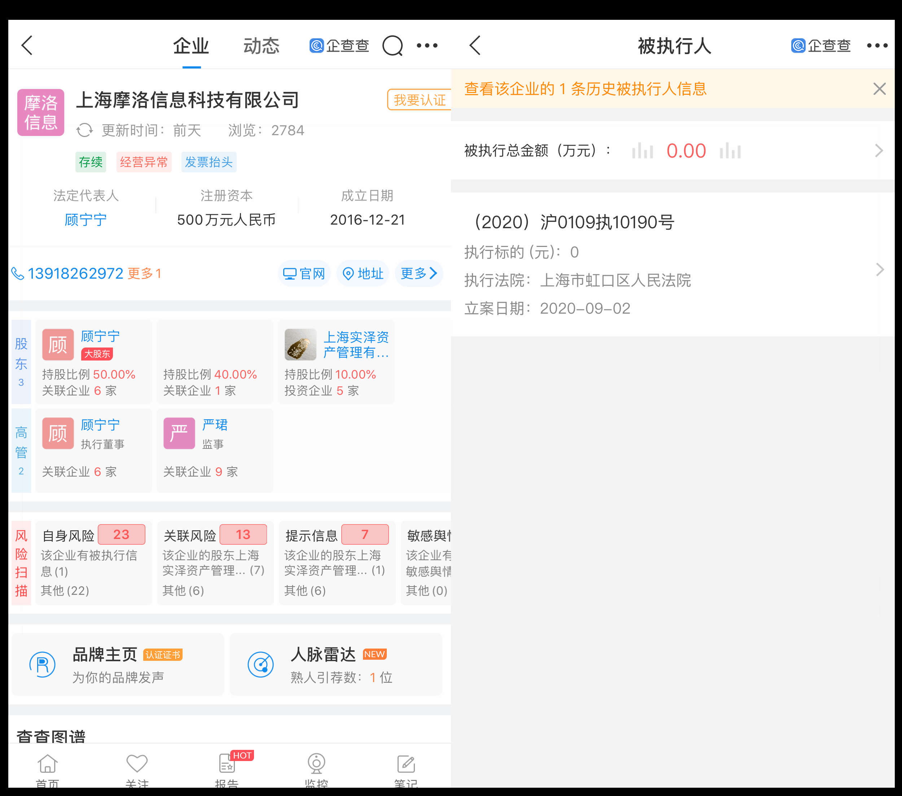Open the three-dot overflow menu on the right screen

tap(877, 45)
